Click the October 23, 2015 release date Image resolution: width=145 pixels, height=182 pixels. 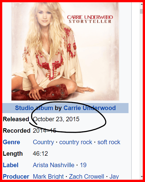coord(56,119)
